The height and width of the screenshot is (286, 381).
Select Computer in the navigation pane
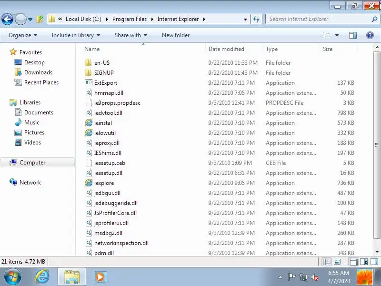click(38, 162)
